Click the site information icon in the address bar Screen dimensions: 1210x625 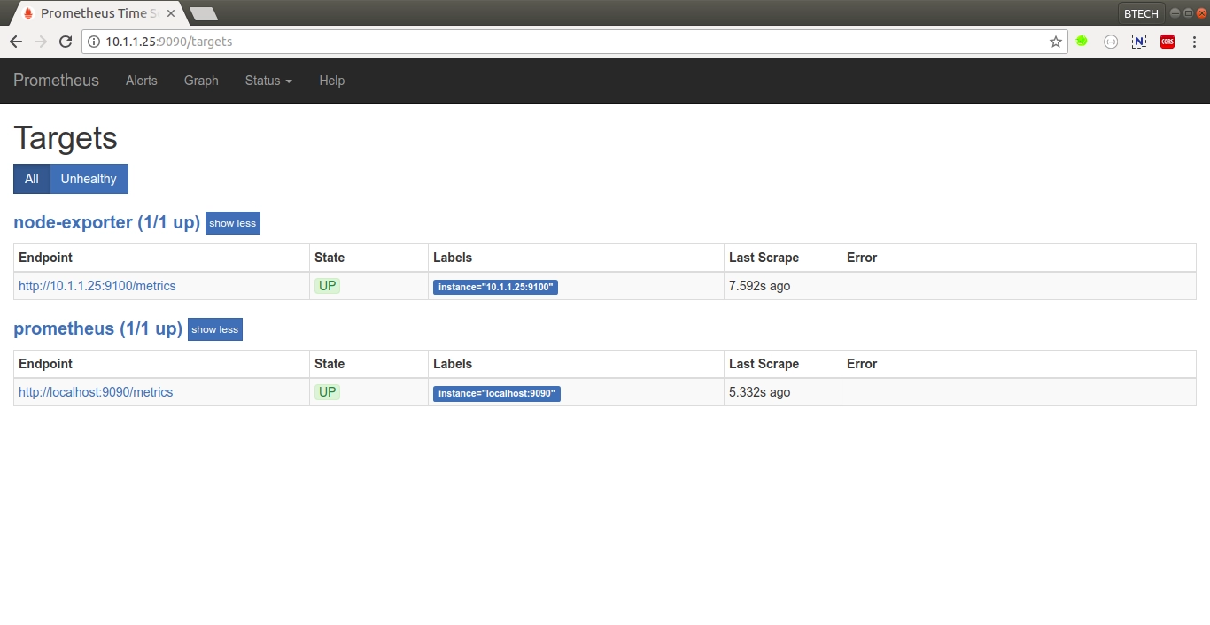[93, 42]
